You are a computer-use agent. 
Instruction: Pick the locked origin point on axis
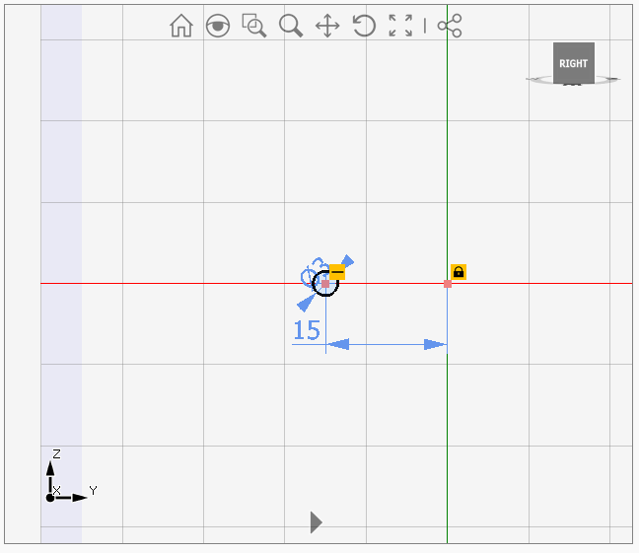448,284
